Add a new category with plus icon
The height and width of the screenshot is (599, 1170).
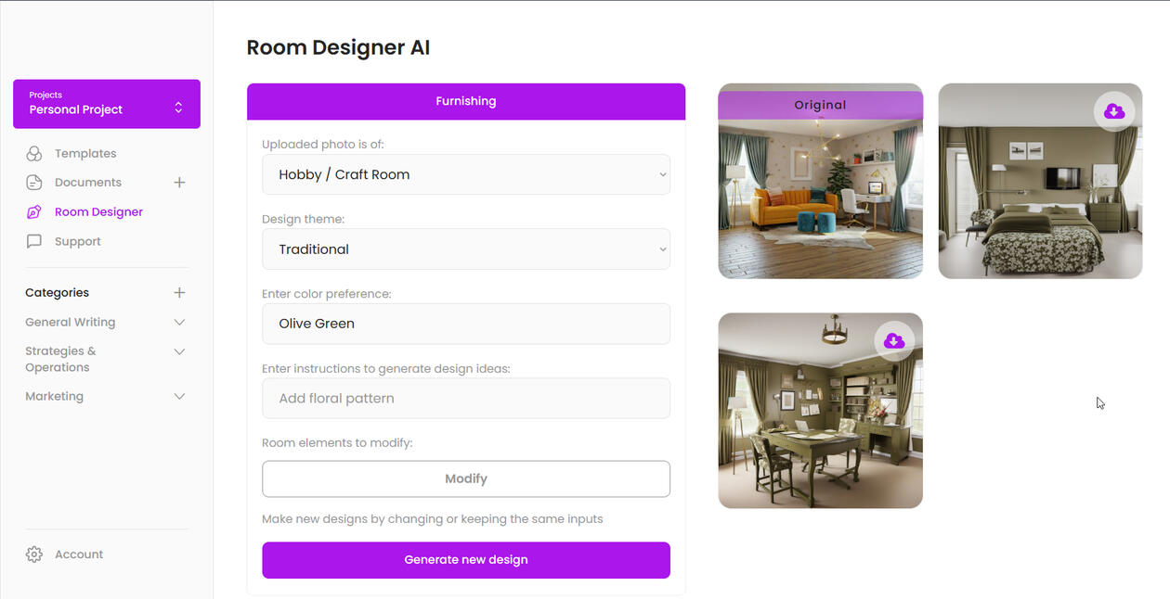[180, 293]
